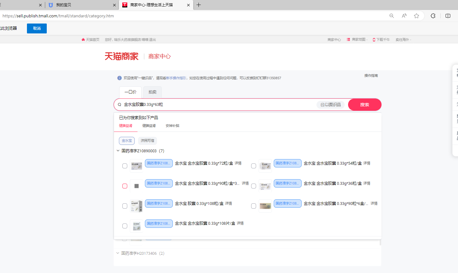The image size is (458, 273).
Task: Expand the 国药准字H20173406 group
Action: point(118,253)
